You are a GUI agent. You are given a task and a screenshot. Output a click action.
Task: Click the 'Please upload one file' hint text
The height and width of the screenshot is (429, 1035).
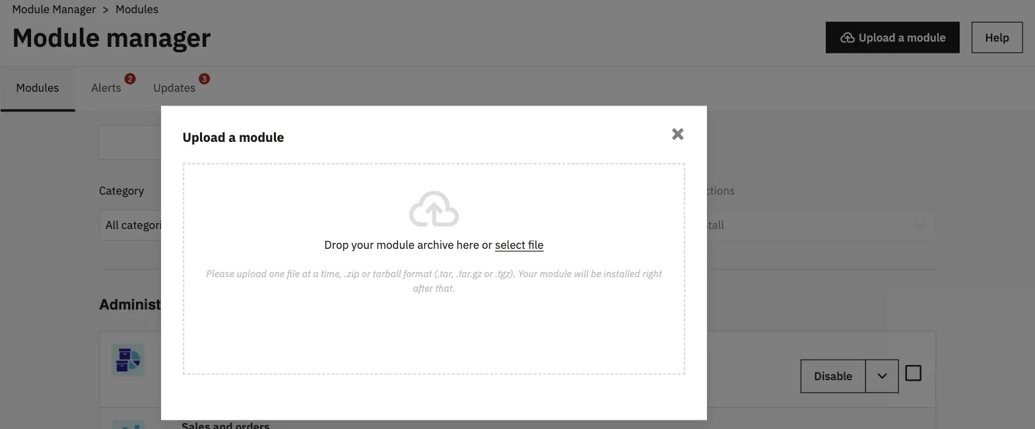434,280
